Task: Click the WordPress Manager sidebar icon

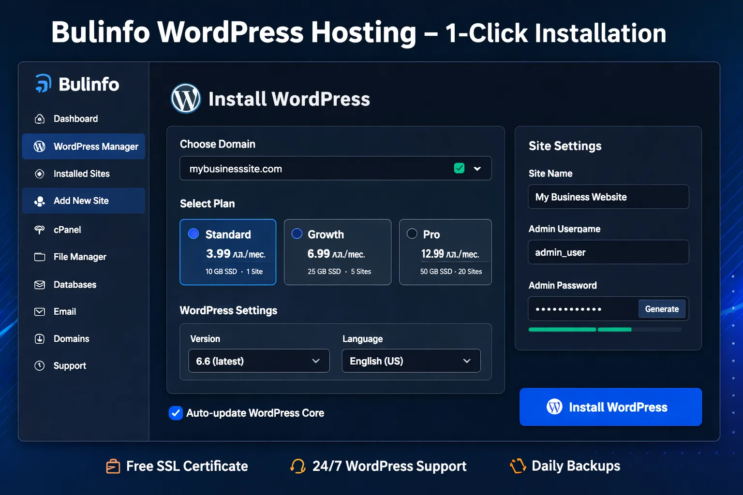Action: click(x=40, y=146)
